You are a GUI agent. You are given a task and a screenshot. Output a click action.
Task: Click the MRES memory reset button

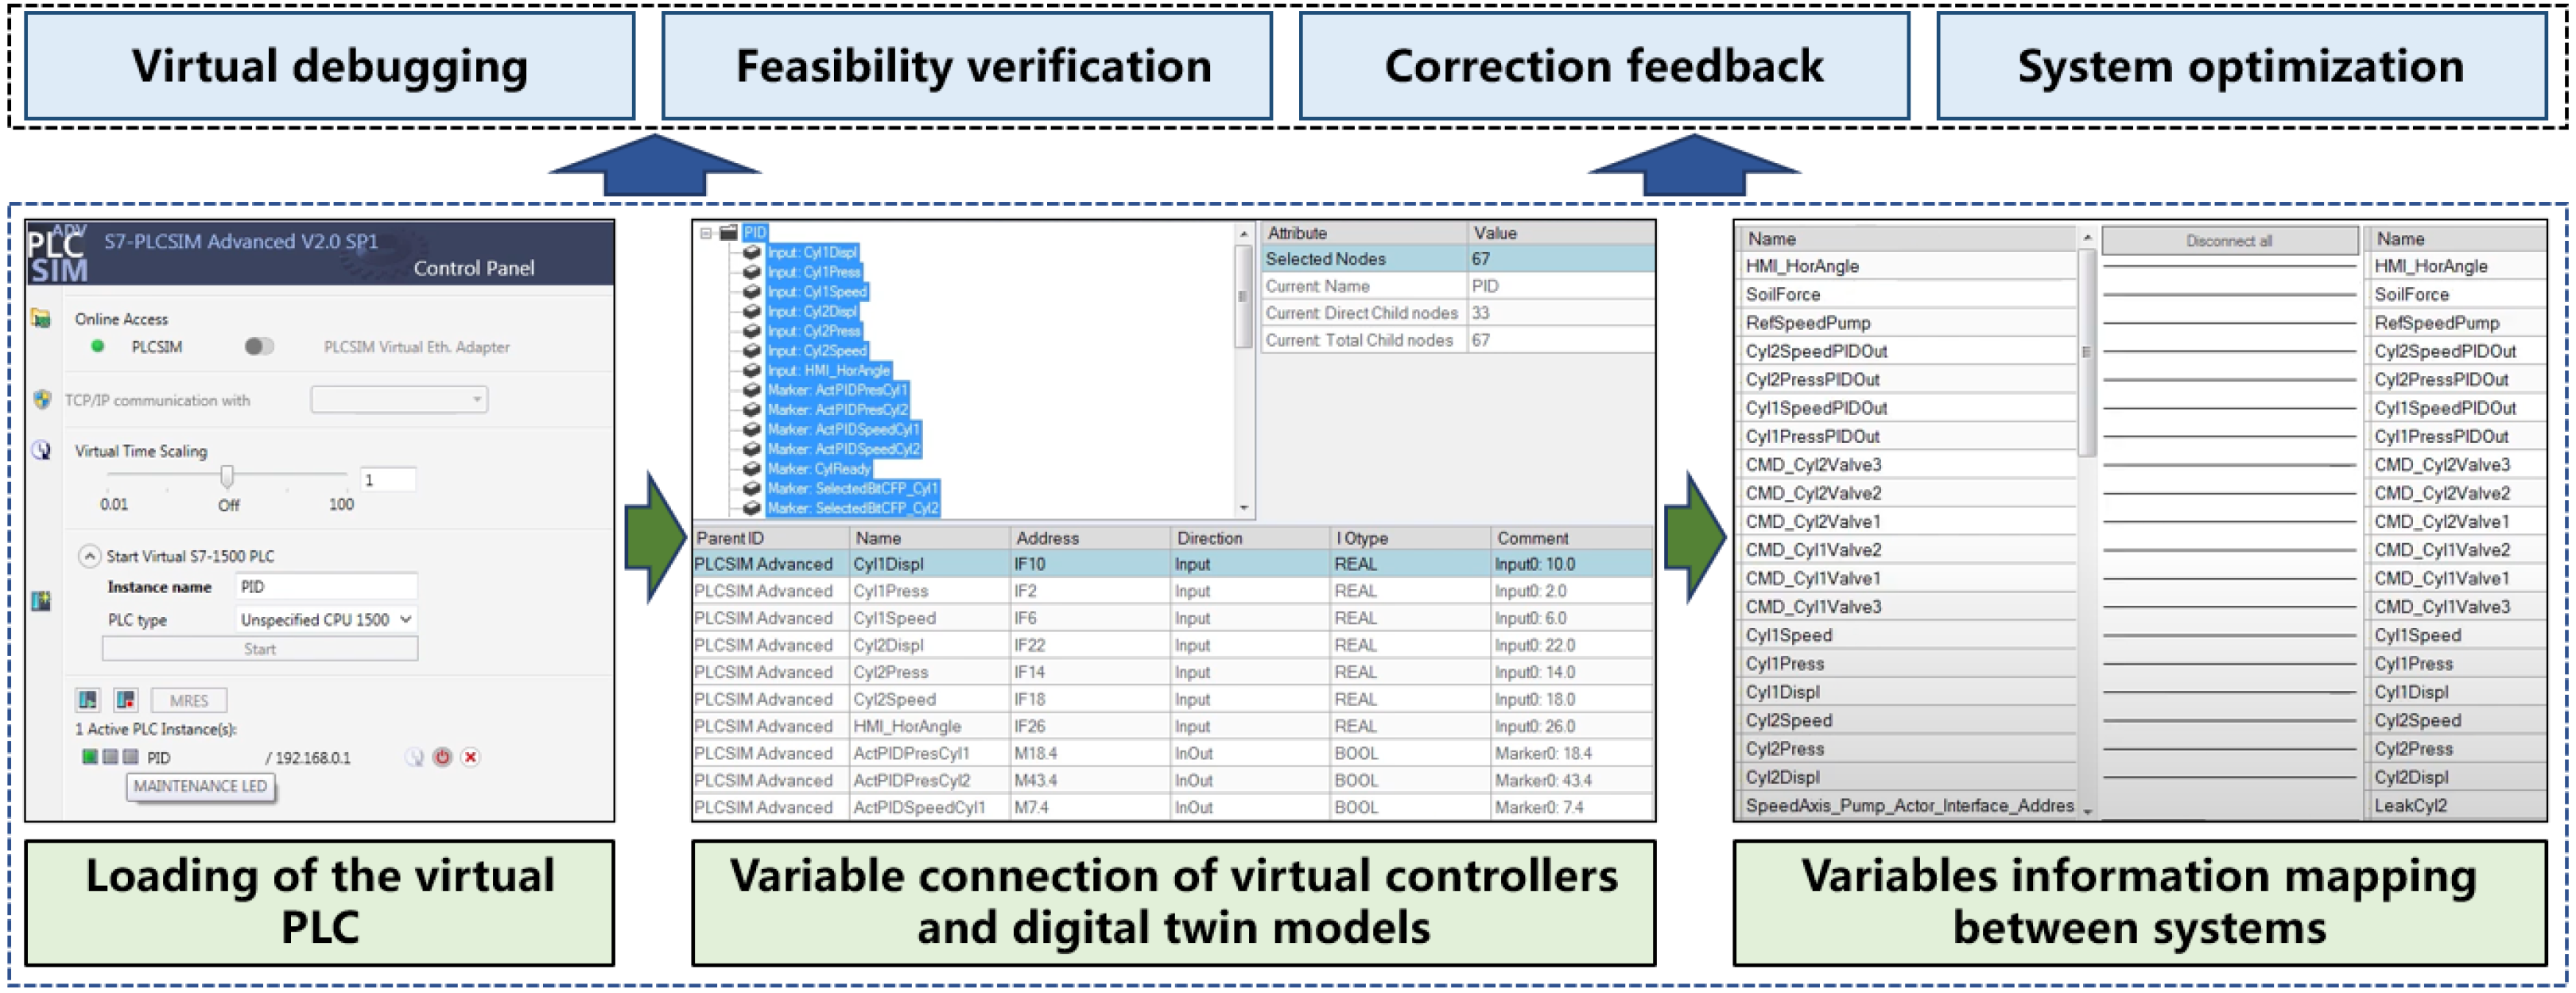(x=188, y=700)
